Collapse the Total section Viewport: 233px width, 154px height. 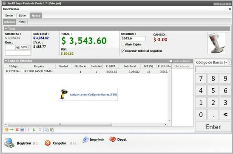tap(6, 28)
